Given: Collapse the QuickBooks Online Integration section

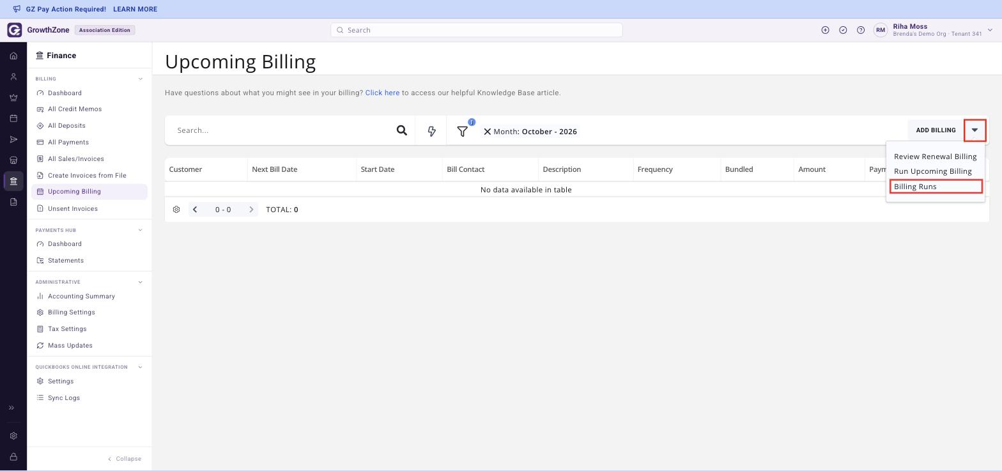Looking at the screenshot, I should pos(141,367).
